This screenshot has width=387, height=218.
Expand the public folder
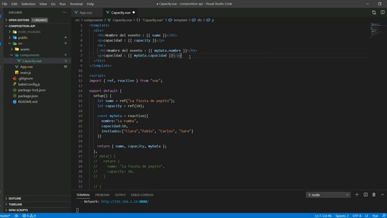pos(23,38)
